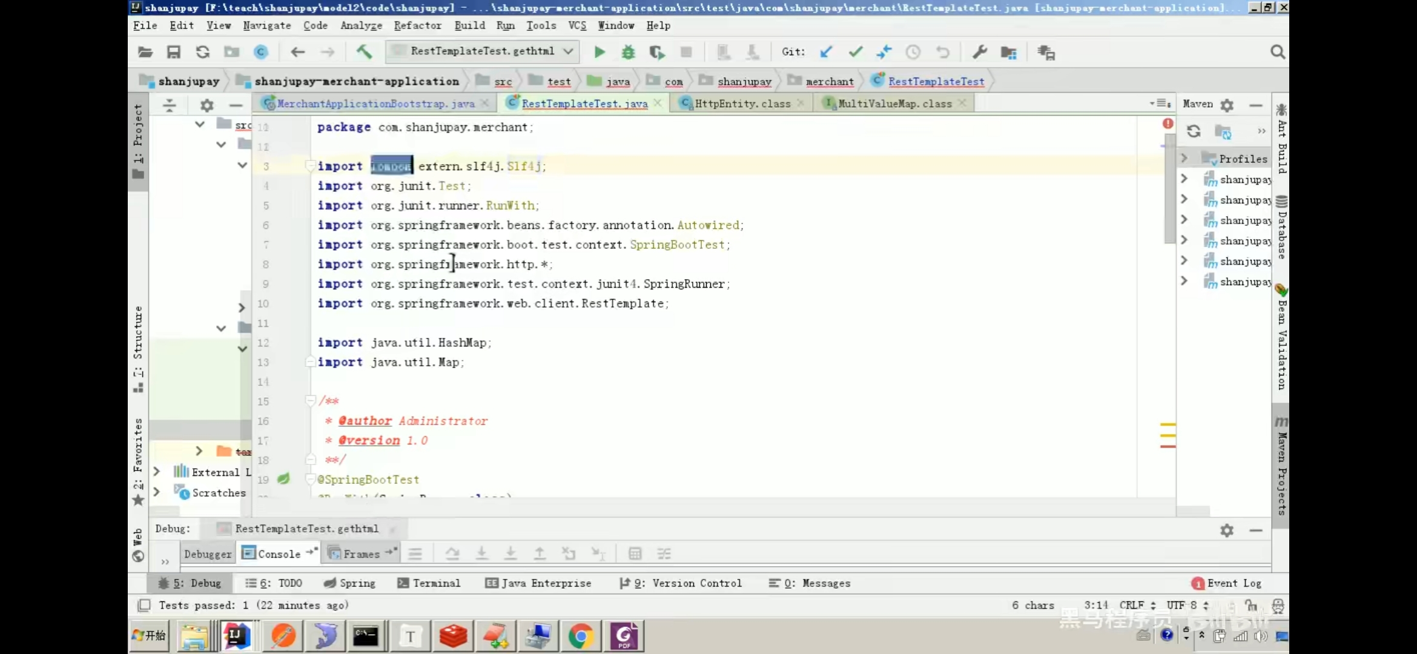Switch to the HttpEntity.class tab

(742, 104)
